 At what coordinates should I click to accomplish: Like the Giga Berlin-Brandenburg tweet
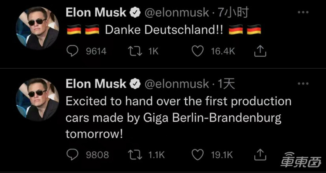click(x=197, y=155)
